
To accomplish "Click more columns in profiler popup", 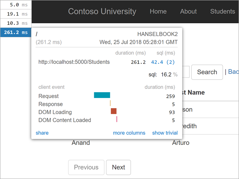I will (x=129, y=133).
